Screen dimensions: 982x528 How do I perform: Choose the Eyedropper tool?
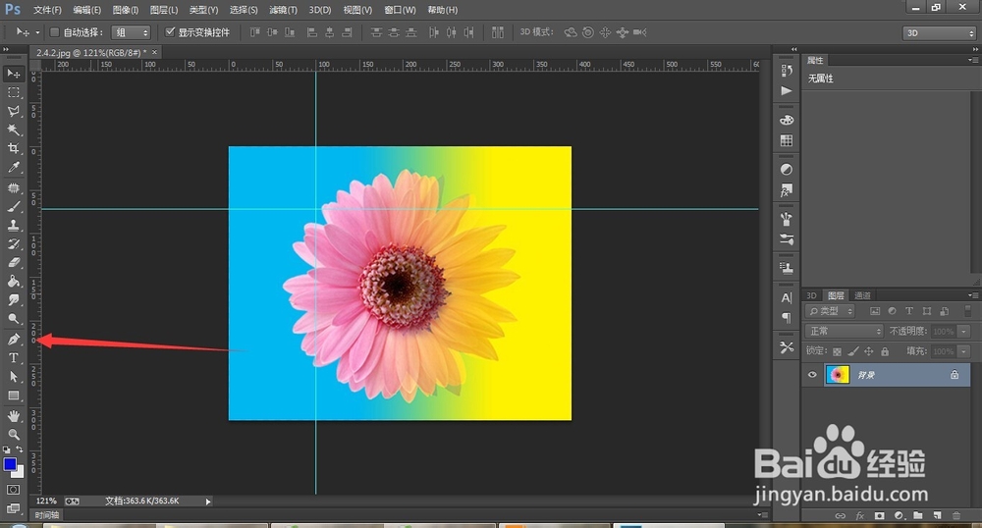click(14, 168)
